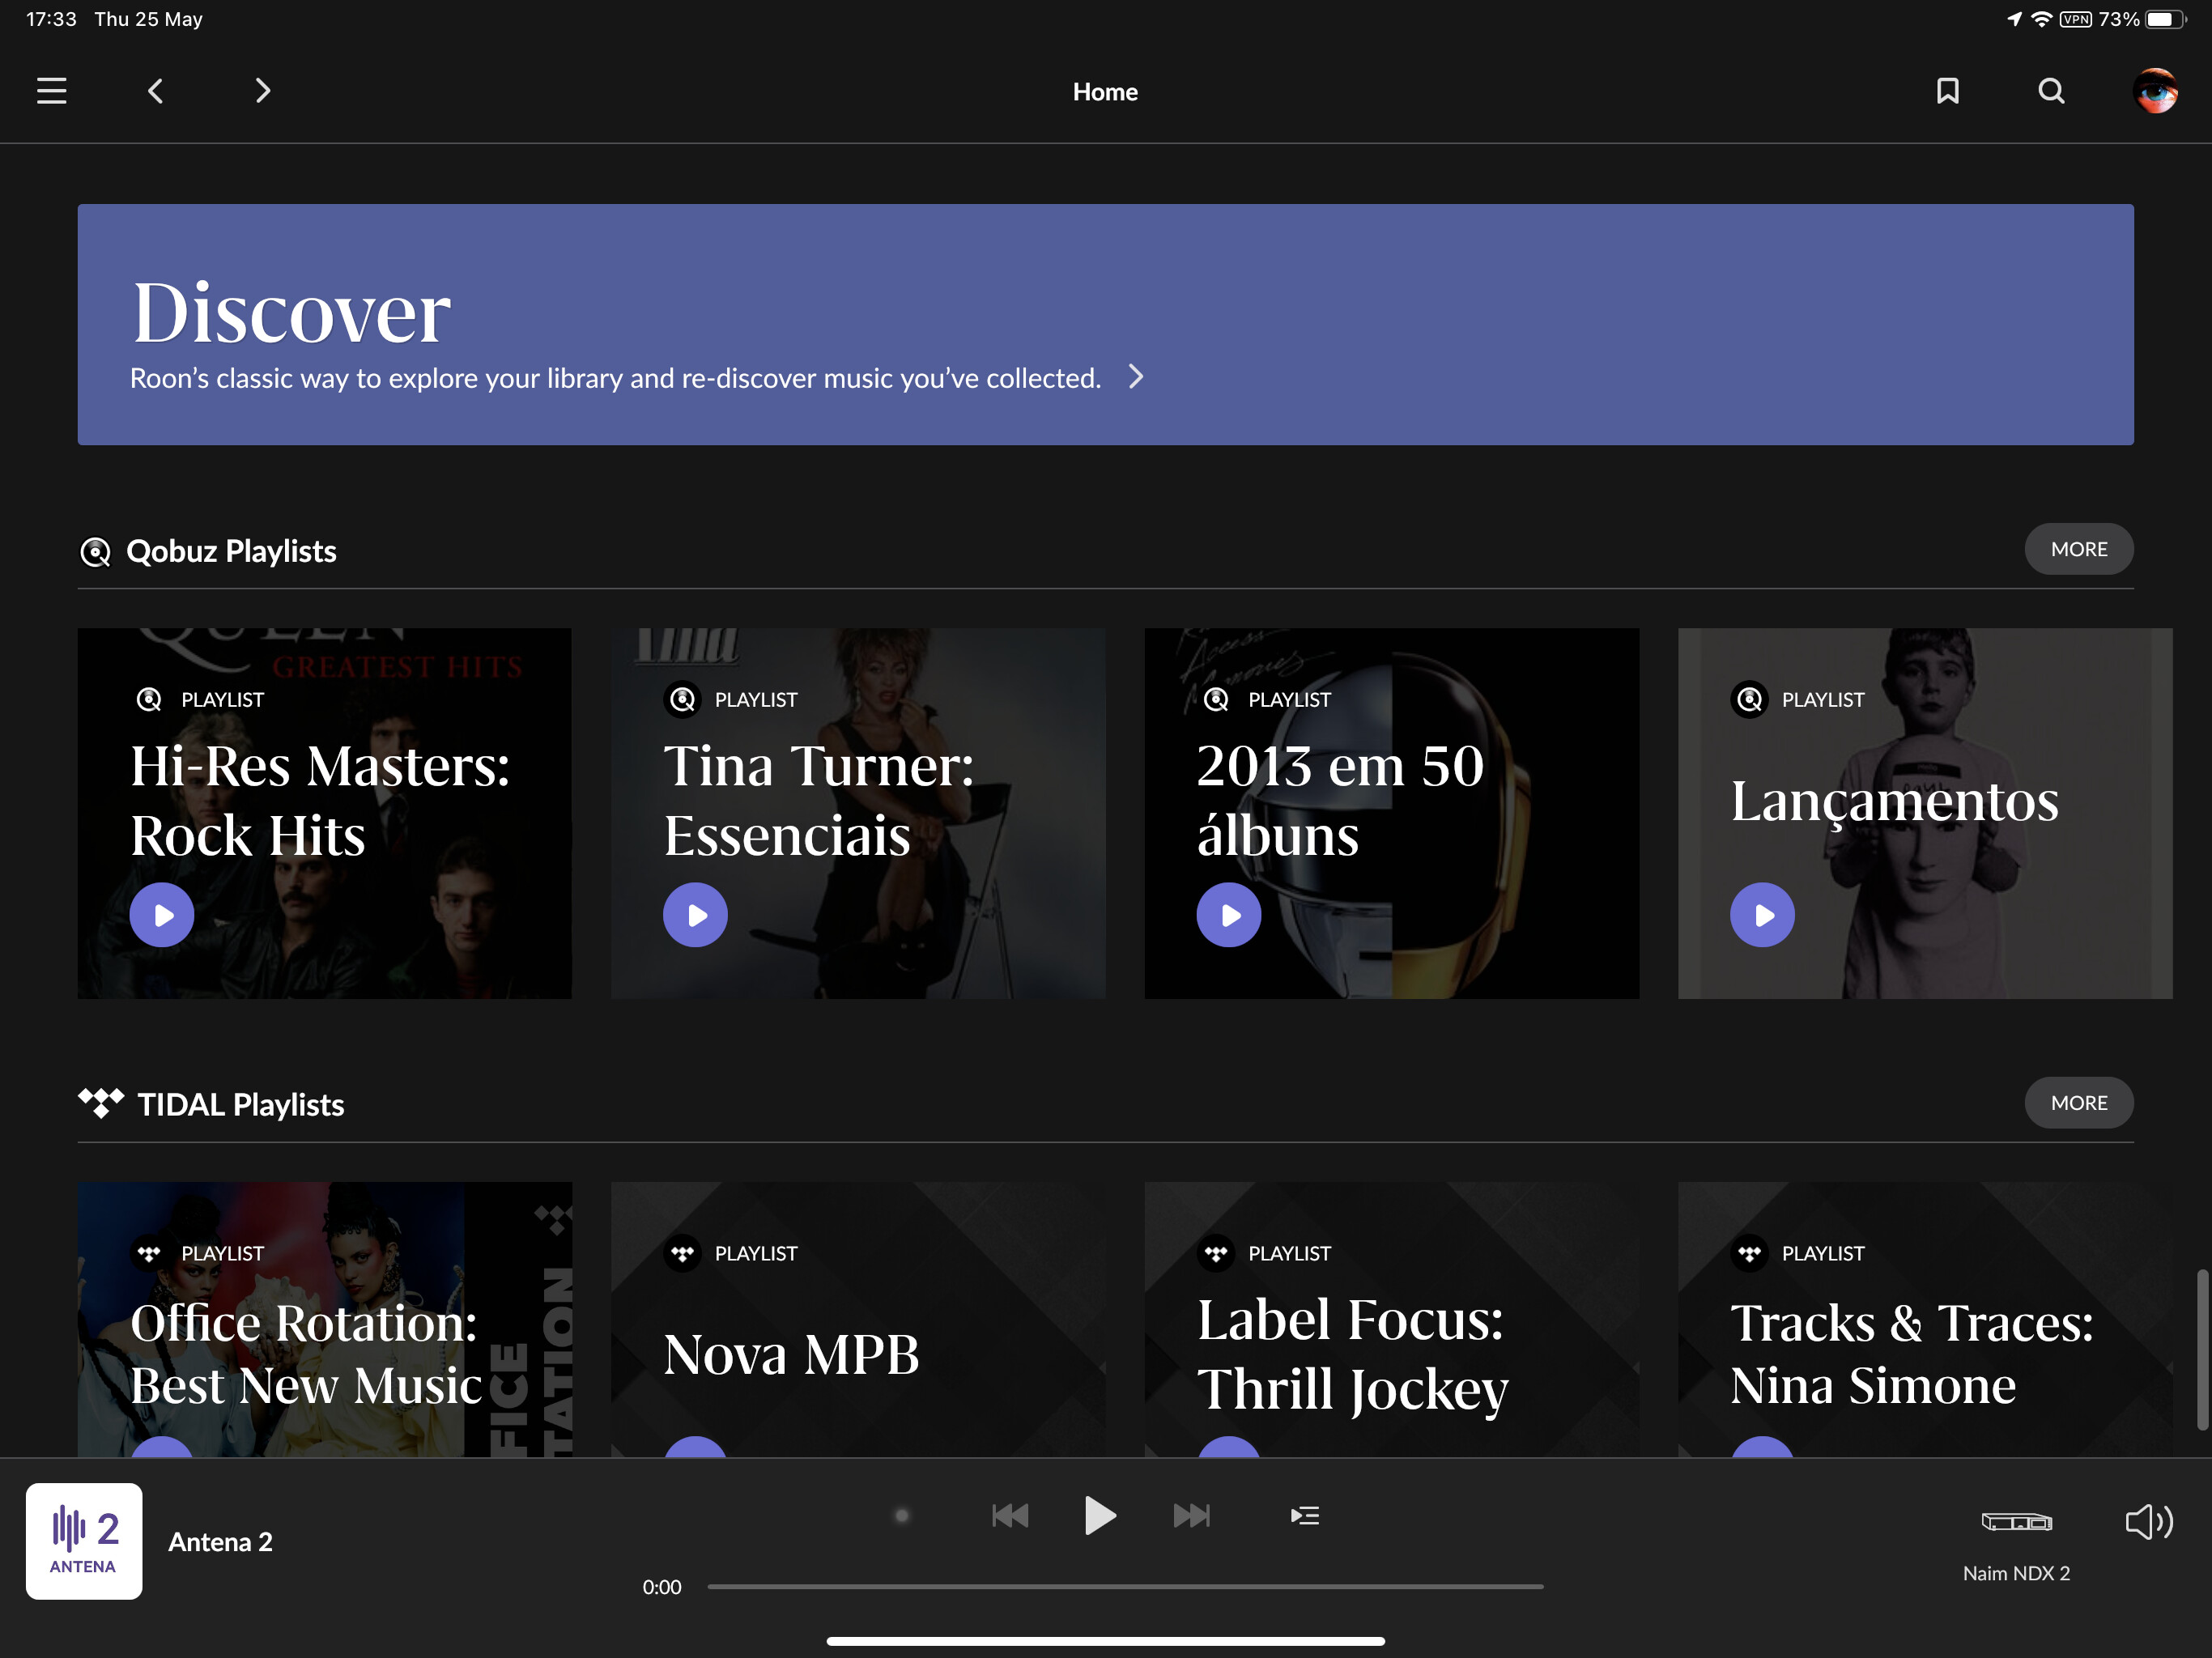Play Hi-Res Masters: Rock Hits playlist
2212x1658 pixels.
click(162, 914)
